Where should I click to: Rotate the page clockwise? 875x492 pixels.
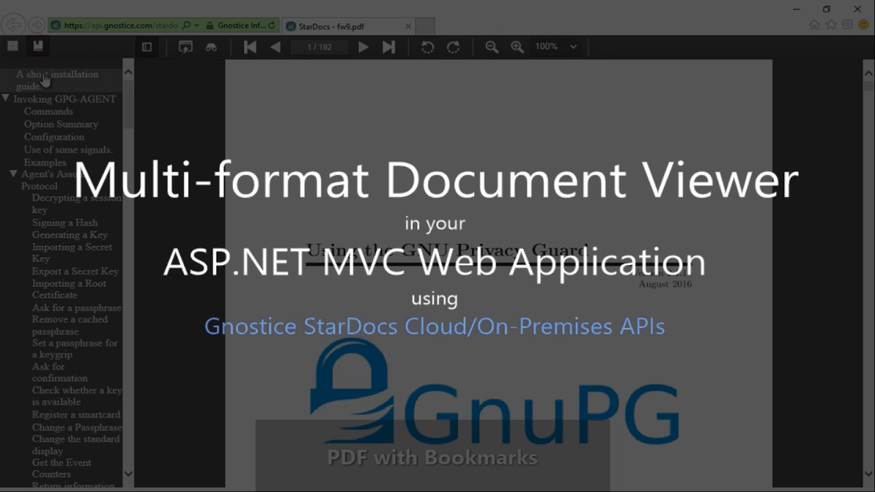coord(453,46)
